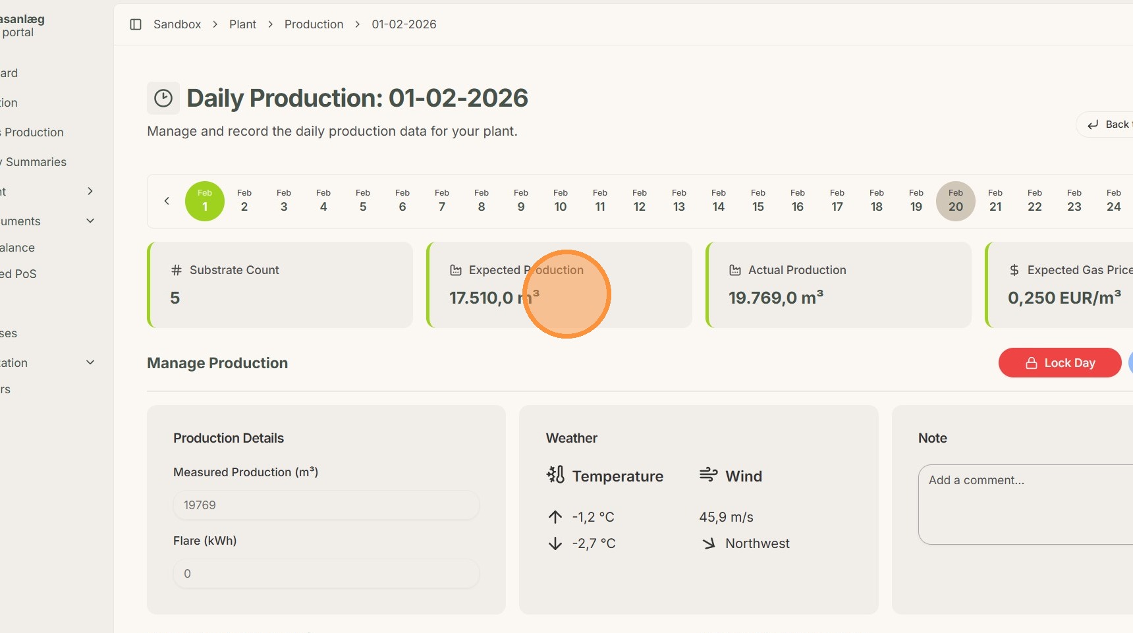Click the Temperature thermometer icon
The width and height of the screenshot is (1133, 633).
click(x=555, y=475)
